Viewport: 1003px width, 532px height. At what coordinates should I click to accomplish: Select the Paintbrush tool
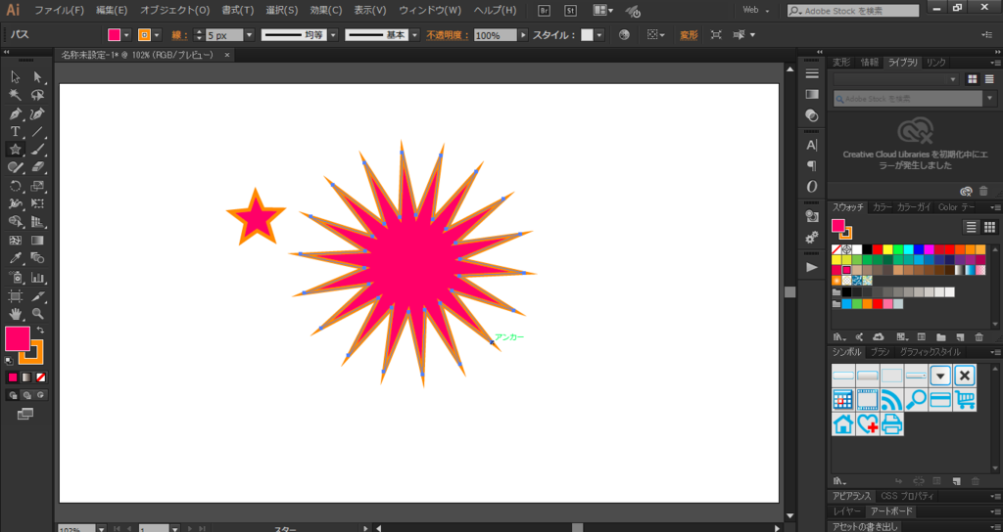(x=38, y=150)
